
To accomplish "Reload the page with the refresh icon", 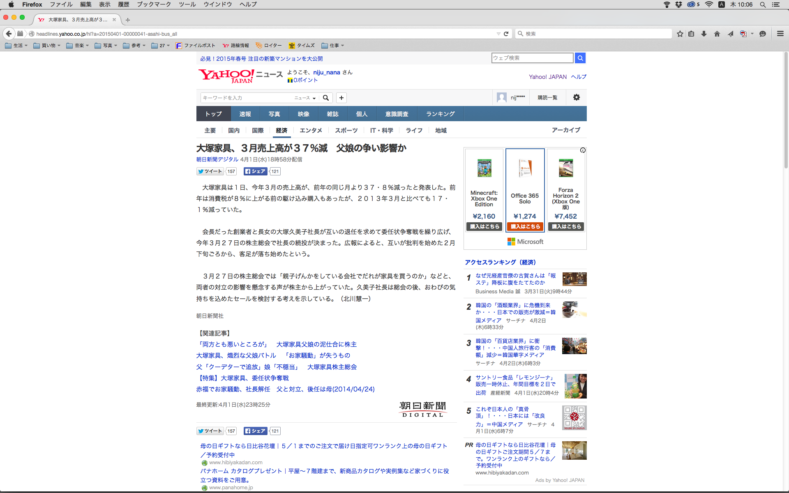I will click(x=506, y=34).
